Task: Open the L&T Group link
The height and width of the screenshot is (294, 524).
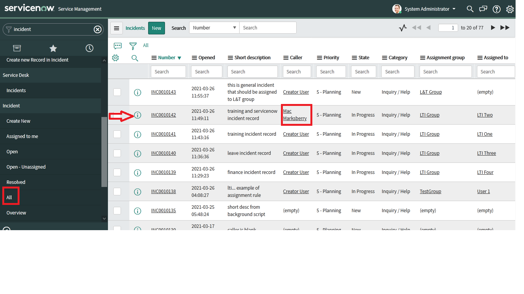Action: coord(431,92)
